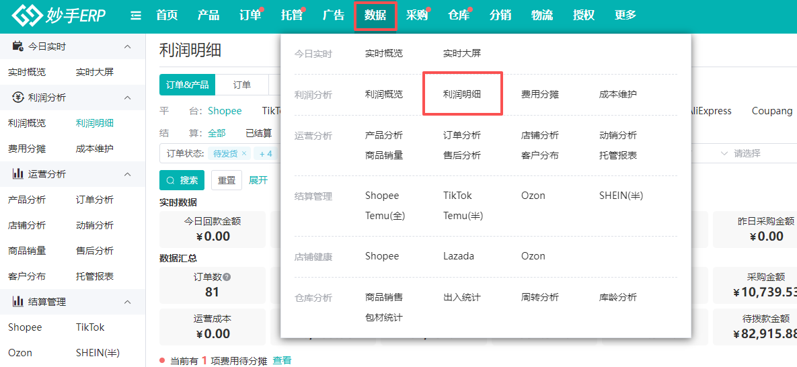
Task: Click 展开 to expand filters
Action: (258, 180)
